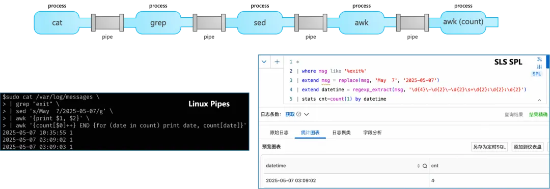
Task: Click the help question mark next to 获取
Action: coord(299,114)
